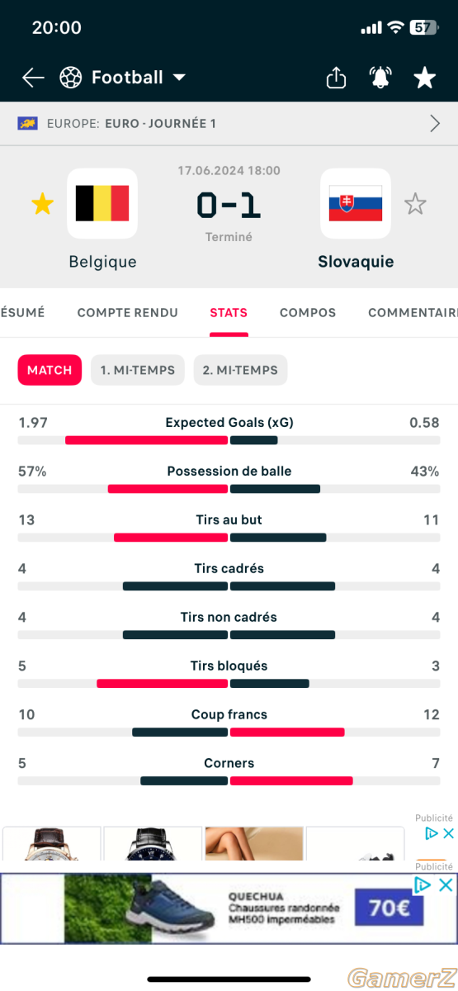The image size is (458, 991).
Task: Open the COMPTE RENDU tab
Action: click(x=128, y=313)
